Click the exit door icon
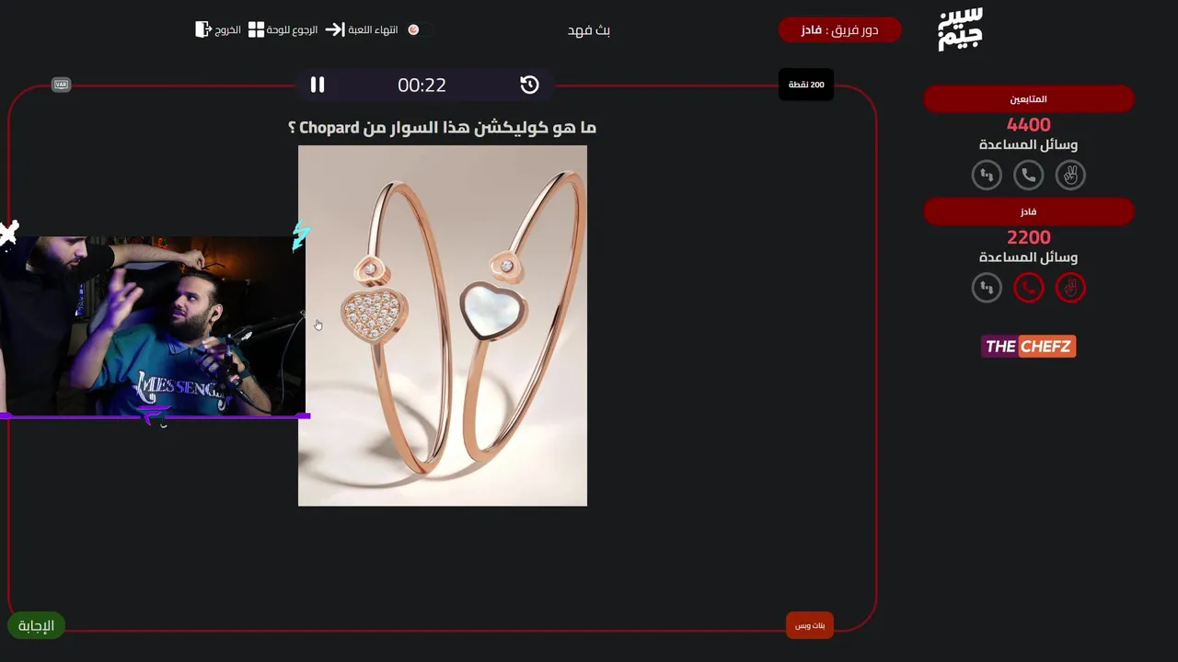 [x=203, y=29]
